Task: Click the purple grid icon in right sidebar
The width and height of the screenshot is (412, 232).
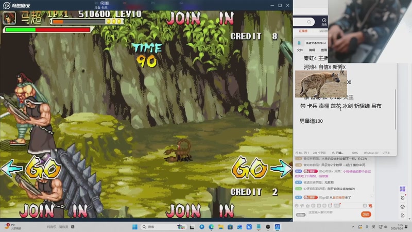Action: (x=402, y=189)
